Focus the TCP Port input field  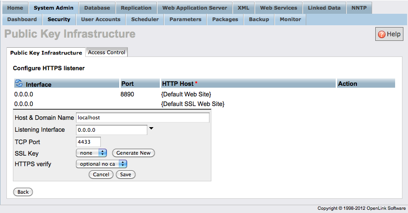point(88,142)
